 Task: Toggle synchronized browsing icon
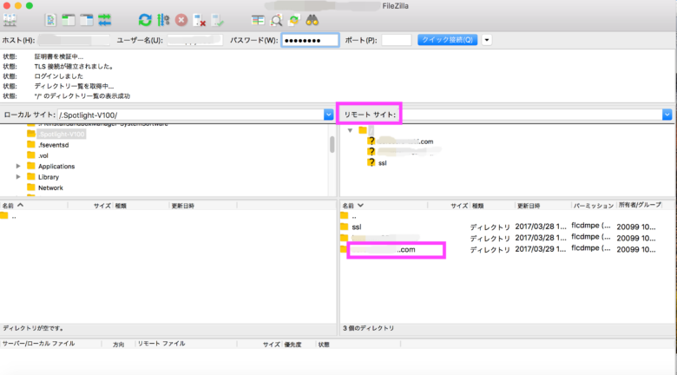click(294, 20)
